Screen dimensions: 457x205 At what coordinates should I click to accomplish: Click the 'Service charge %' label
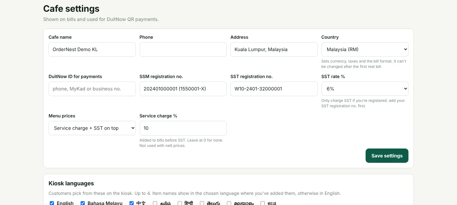[158, 116]
